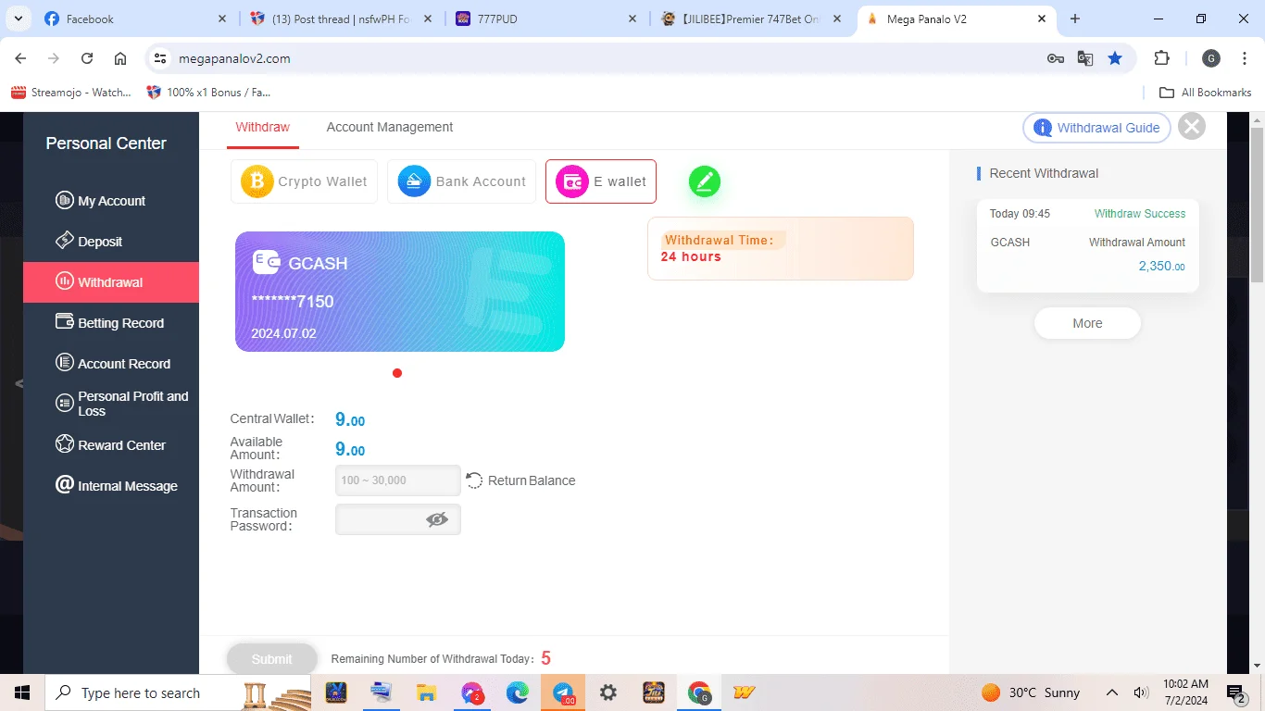Open the Chrome three-dot menu
This screenshot has width=1265, height=711.
coord(1244,58)
